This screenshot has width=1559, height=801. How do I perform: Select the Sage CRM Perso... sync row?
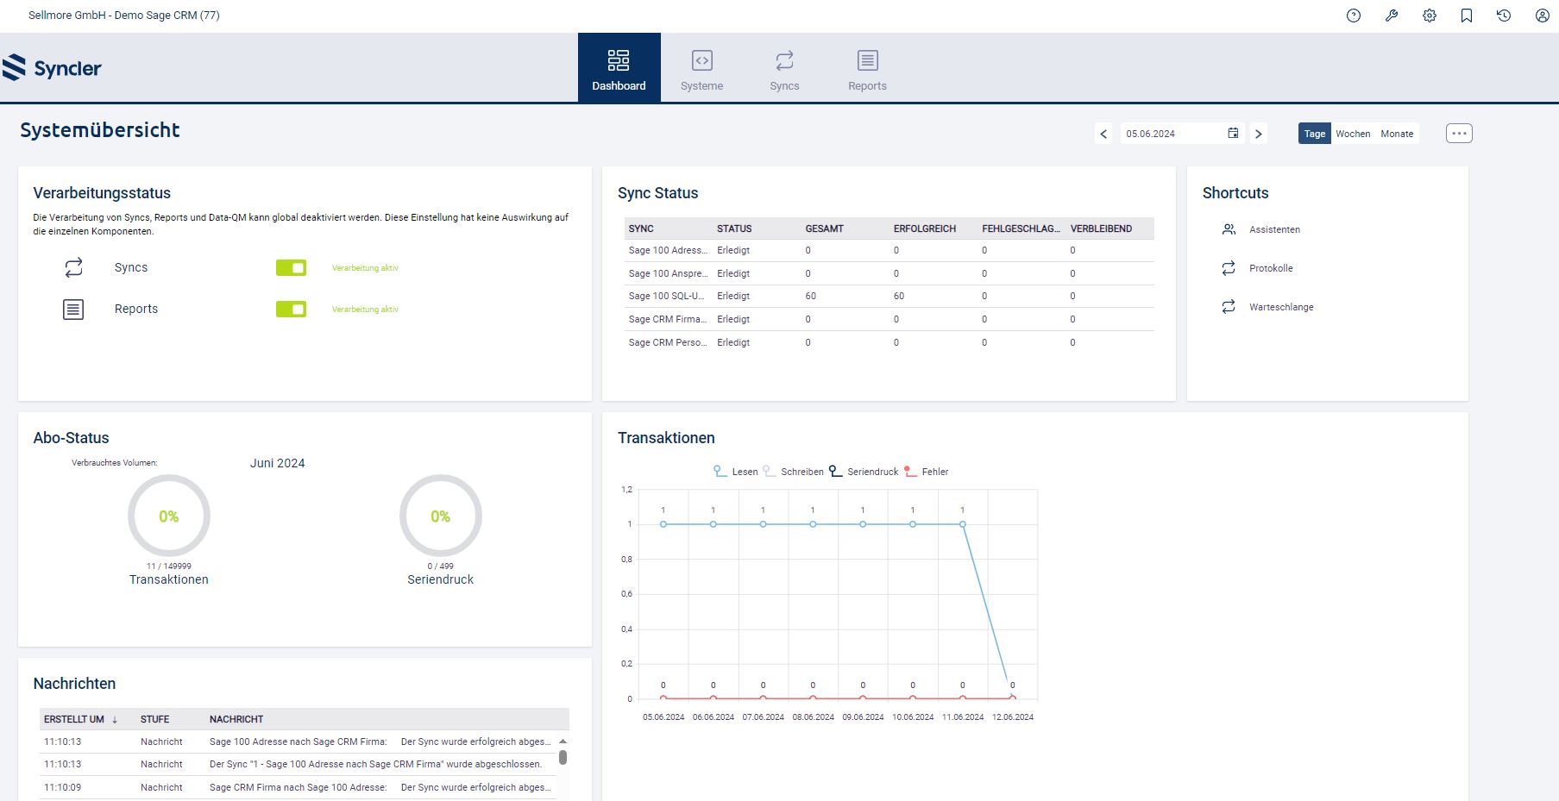[x=890, y=342]
